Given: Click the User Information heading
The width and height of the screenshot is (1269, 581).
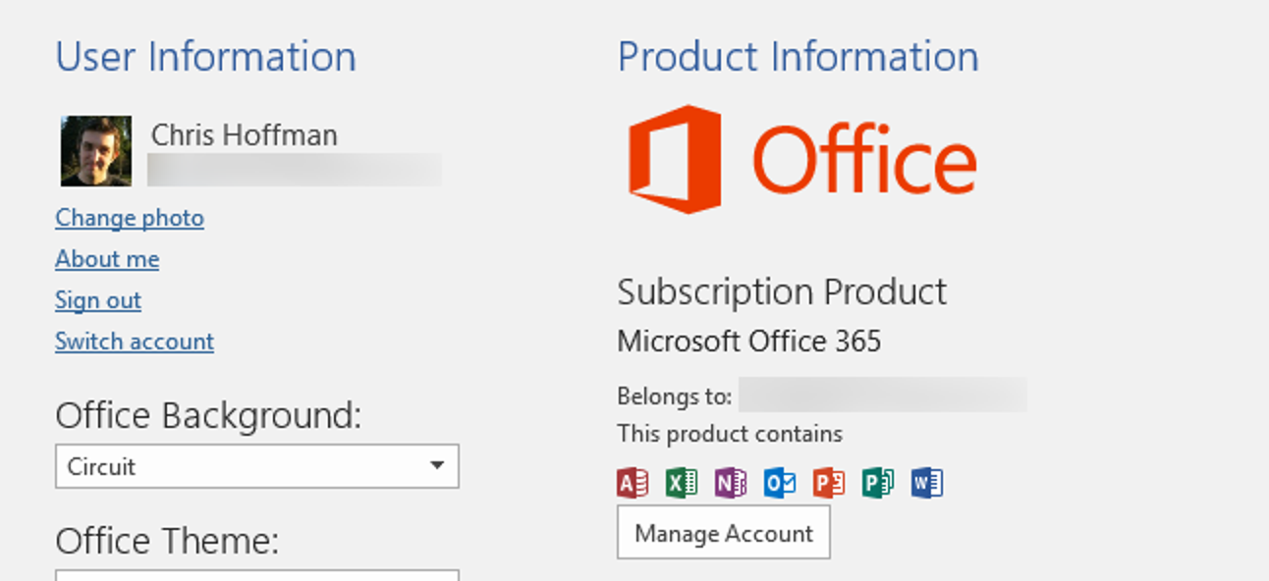Looking at the screenshot, I should click(x=206, y=56).
